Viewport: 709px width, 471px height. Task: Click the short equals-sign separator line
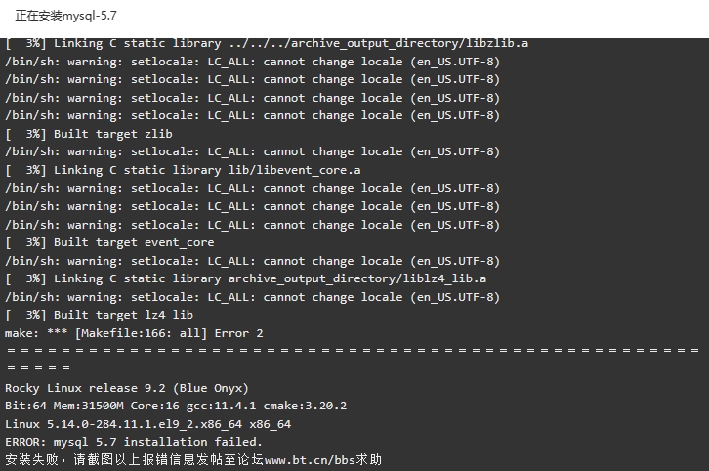38,367
